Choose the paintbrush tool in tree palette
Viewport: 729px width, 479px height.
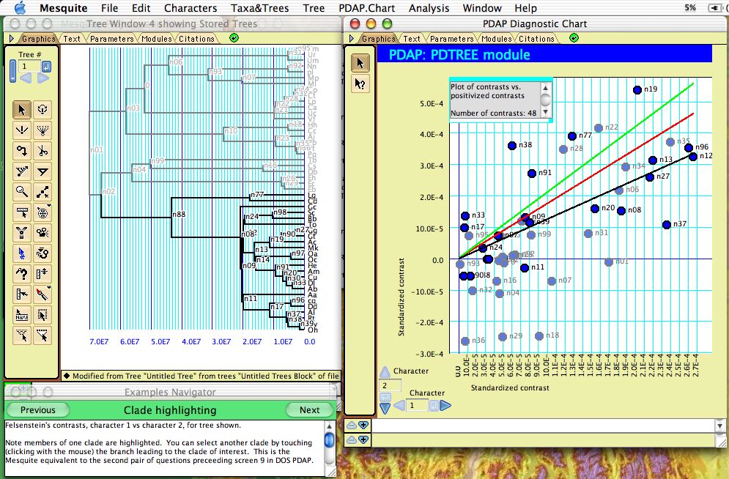[x=42, y=295]
